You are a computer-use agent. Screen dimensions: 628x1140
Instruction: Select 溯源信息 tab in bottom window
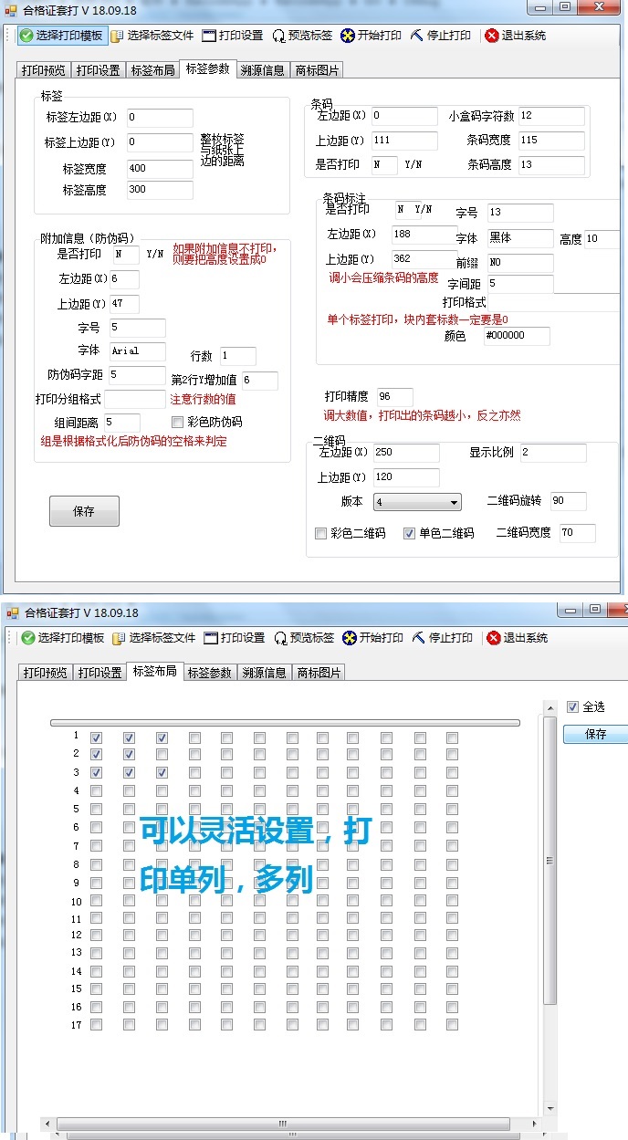[x=264, y=673]
